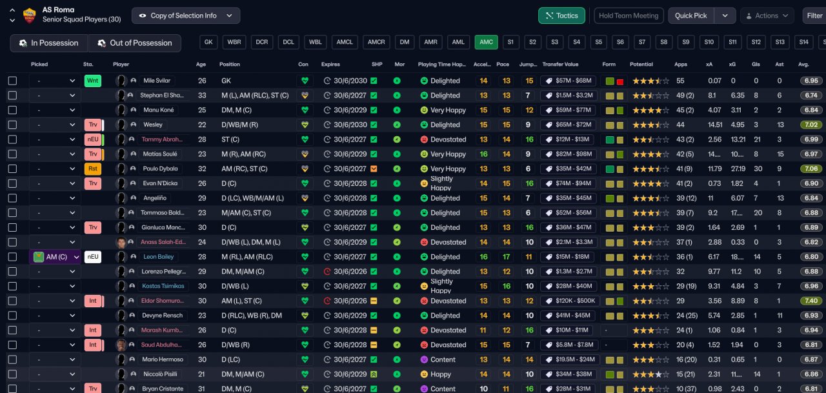
Task: Open the Picked dropdown for Wesley
Action: click(55, 125)
